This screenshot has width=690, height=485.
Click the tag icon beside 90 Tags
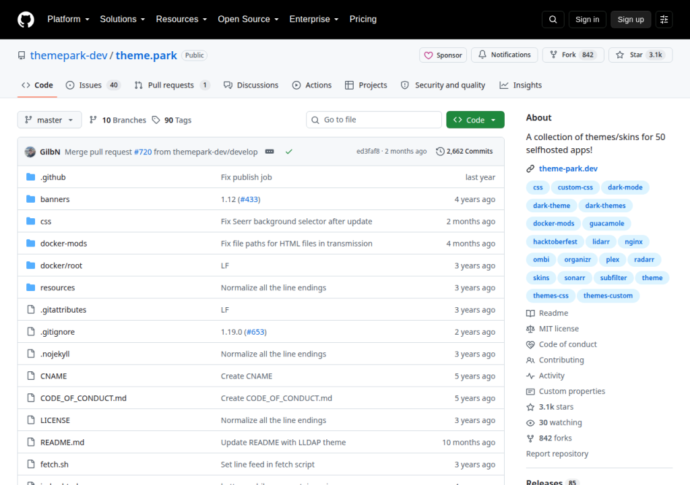click(x=156, y=120)
